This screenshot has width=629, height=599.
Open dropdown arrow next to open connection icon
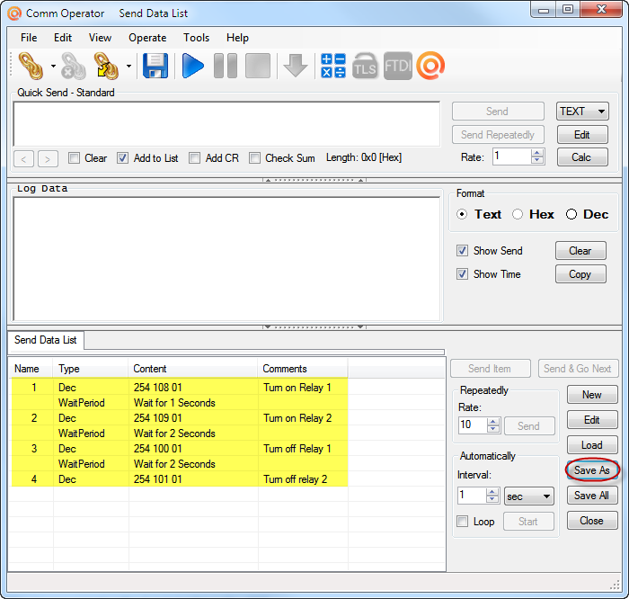pos(53,67)
